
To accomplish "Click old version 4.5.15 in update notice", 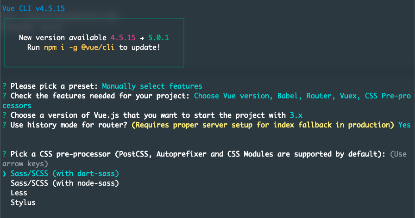I will (x=123, y=38).
